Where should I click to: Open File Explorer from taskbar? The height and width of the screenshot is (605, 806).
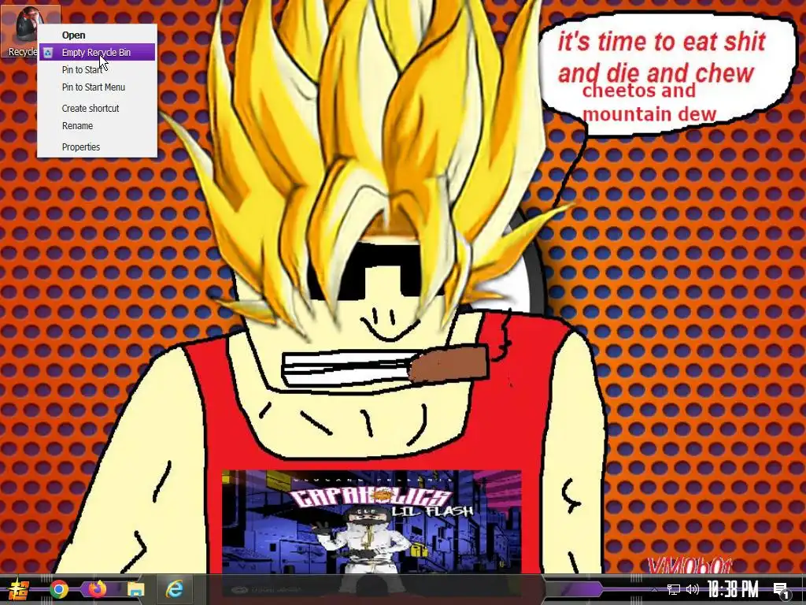tap(135, 589)
